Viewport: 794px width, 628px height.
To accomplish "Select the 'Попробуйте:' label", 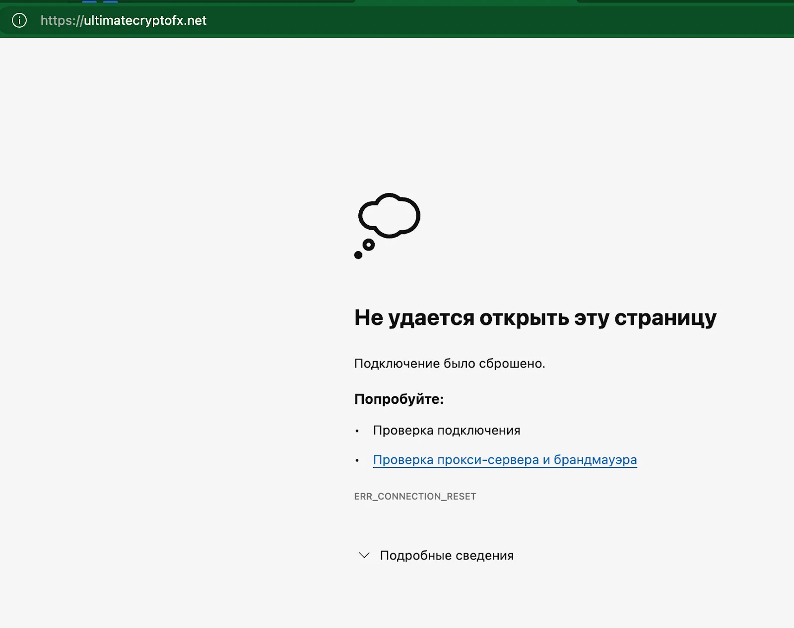I will pyautogui.click(x=399, y=399).
